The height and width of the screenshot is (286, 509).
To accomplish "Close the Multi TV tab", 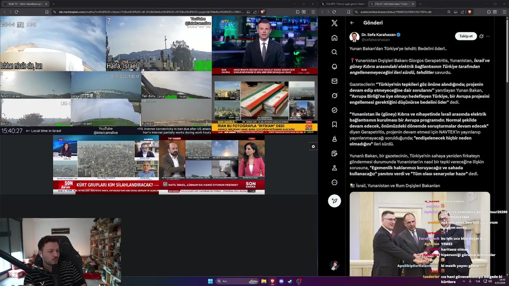I will [x=46, y=4].
